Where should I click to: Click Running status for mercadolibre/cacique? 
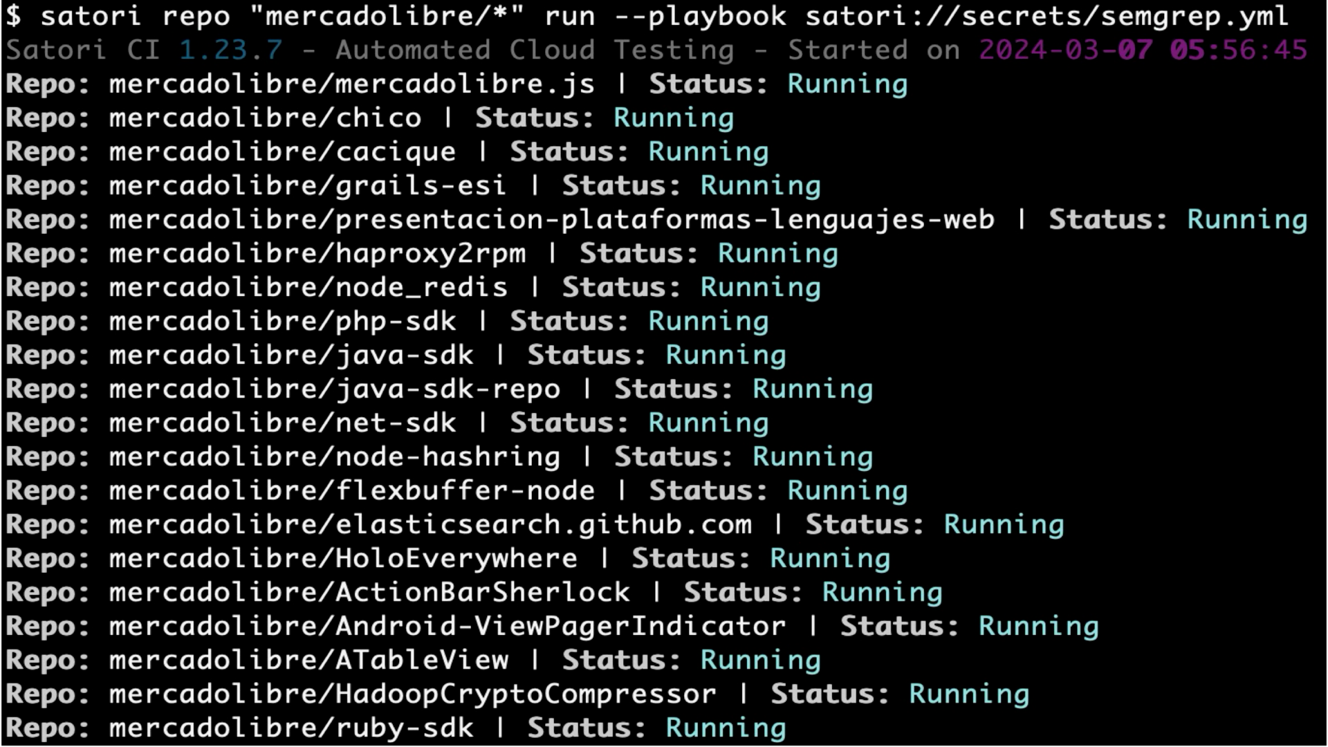coord(708,152)
